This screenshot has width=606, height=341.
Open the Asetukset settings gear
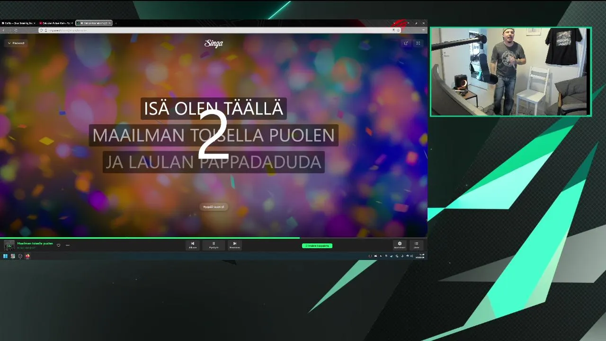pyautogui.click(x=400, y=245)
